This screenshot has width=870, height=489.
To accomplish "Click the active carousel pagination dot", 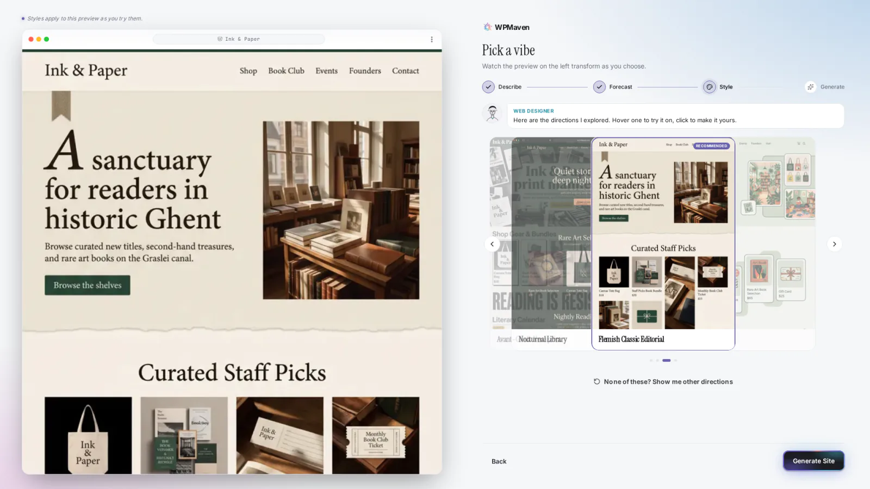I will click(666, 360).
